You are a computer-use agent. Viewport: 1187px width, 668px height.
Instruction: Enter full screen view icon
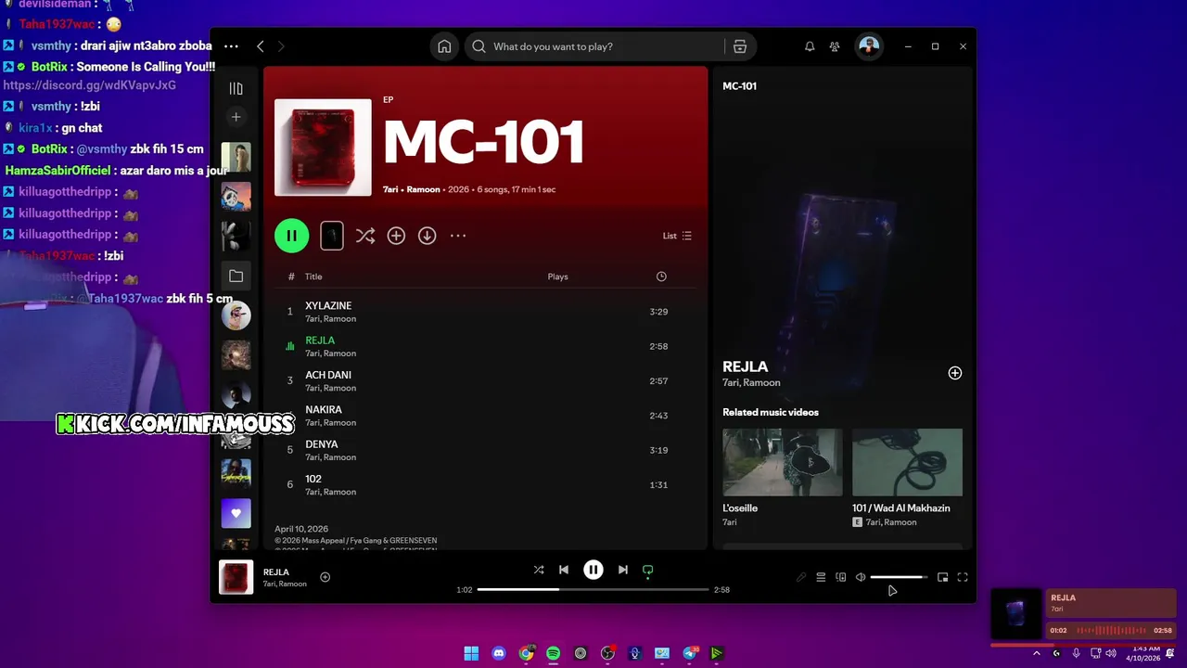pyautogui.click(x=963, y=577)
